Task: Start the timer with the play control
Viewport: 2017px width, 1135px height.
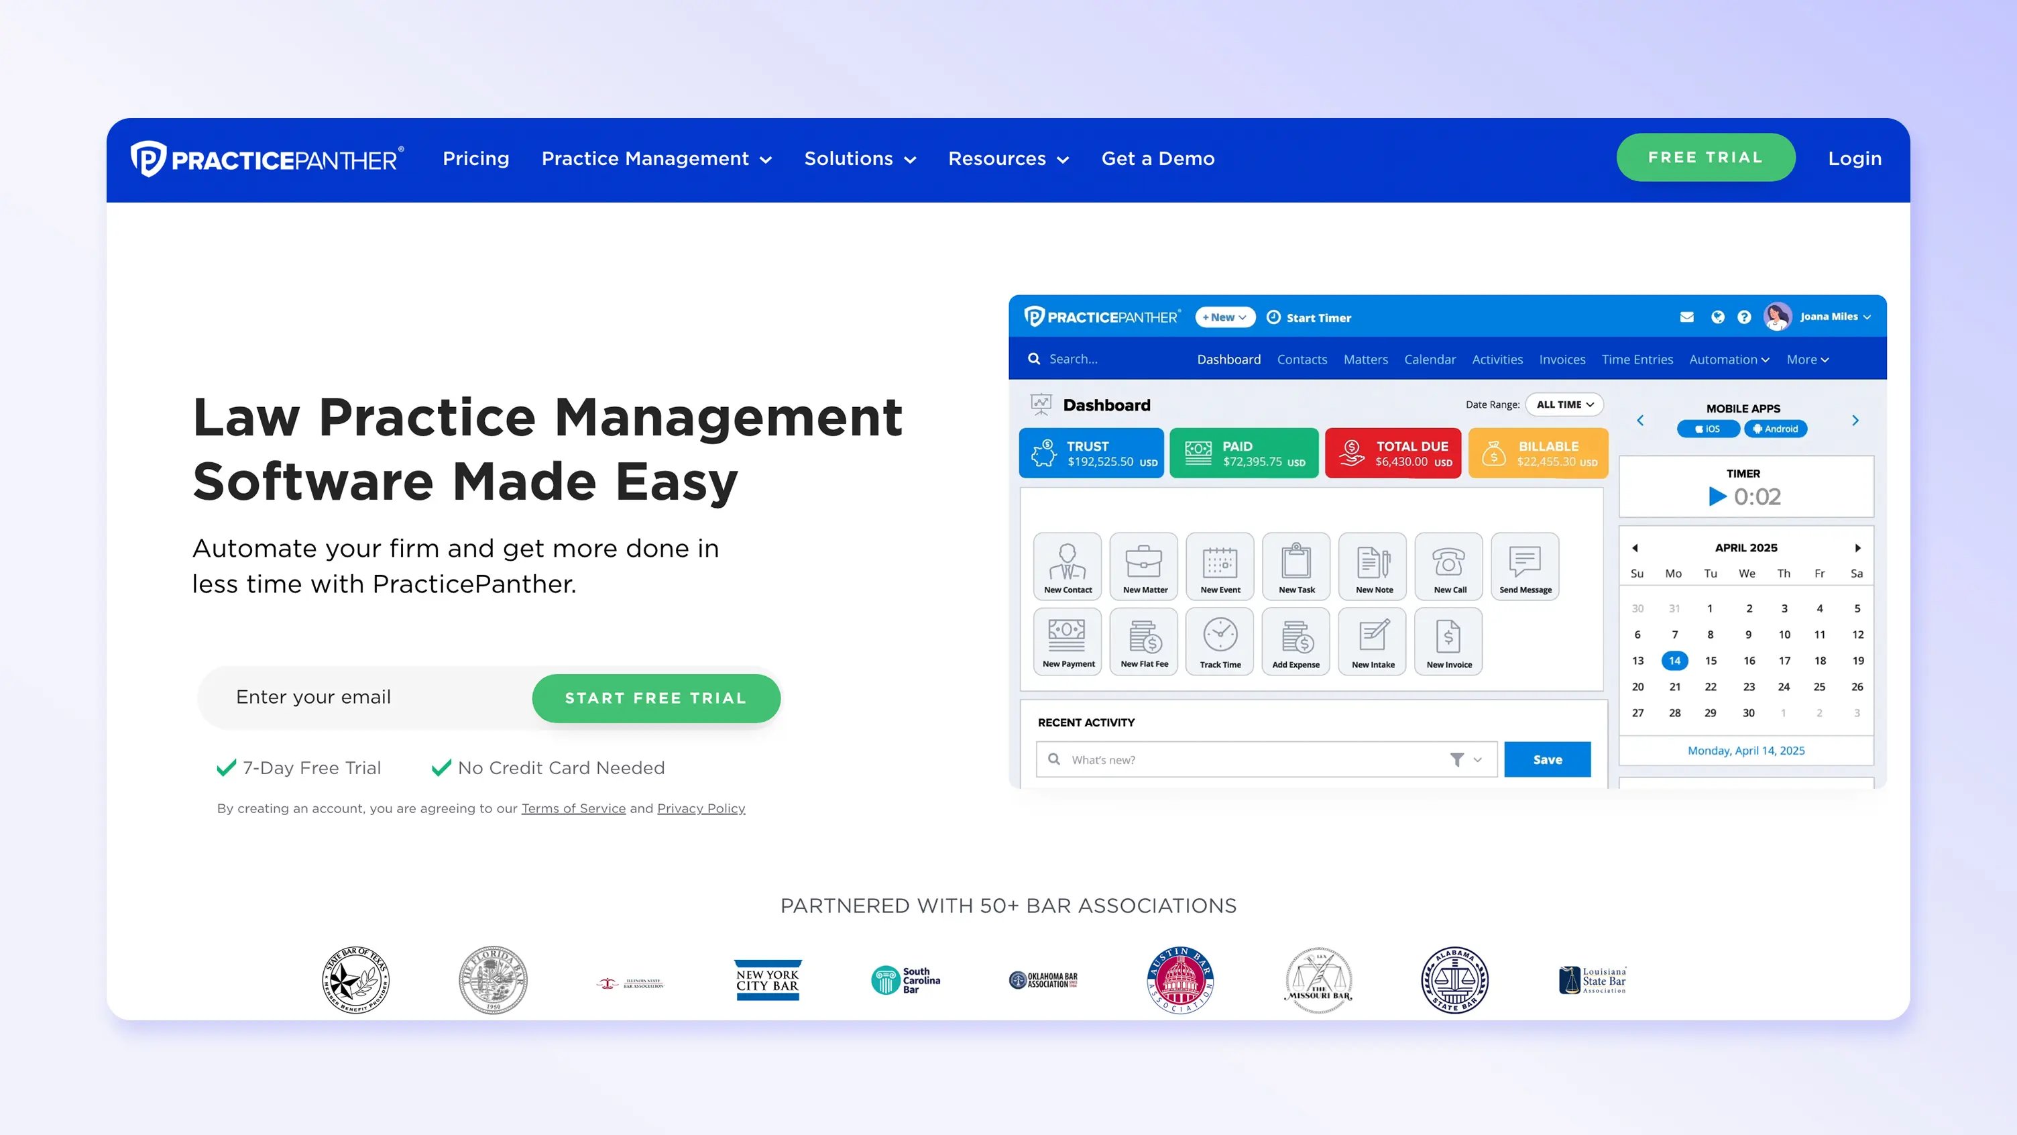Action: coord(1718,496)
